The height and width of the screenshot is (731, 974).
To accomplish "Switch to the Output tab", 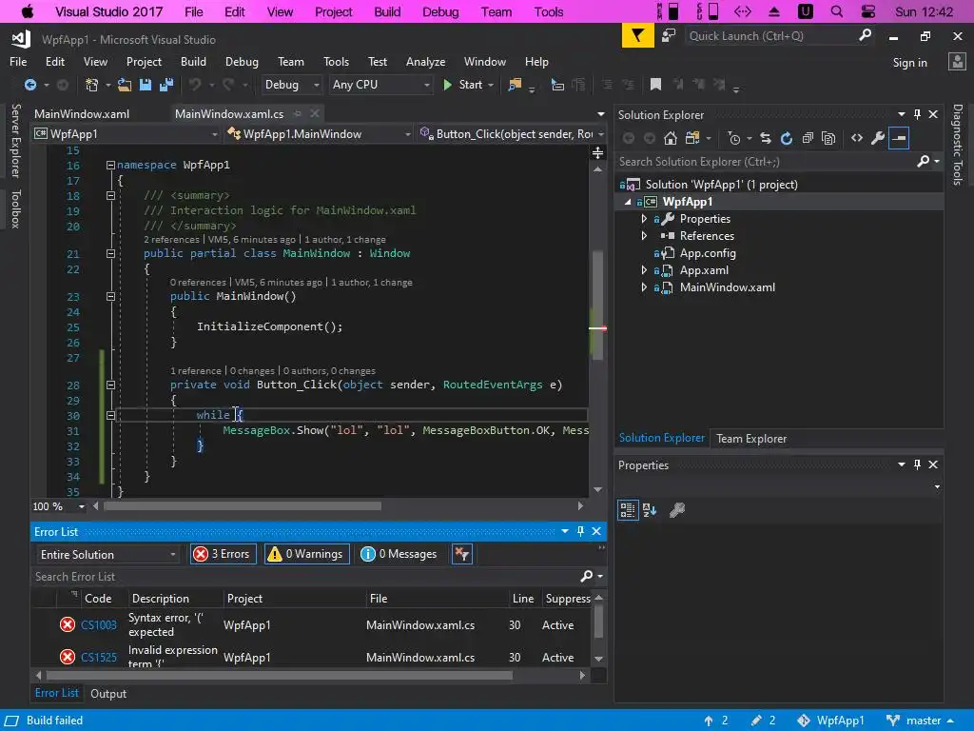I will [x=108, y=694].
